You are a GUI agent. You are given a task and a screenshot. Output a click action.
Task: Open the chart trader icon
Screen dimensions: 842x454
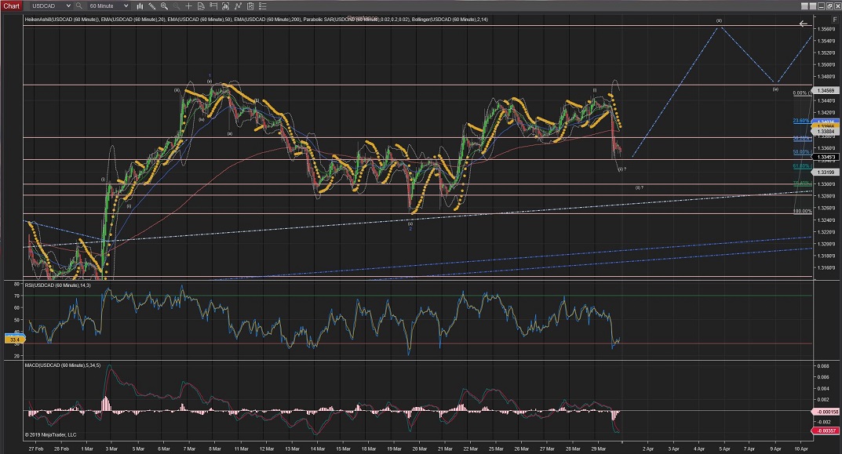click(x=213, y=6)
